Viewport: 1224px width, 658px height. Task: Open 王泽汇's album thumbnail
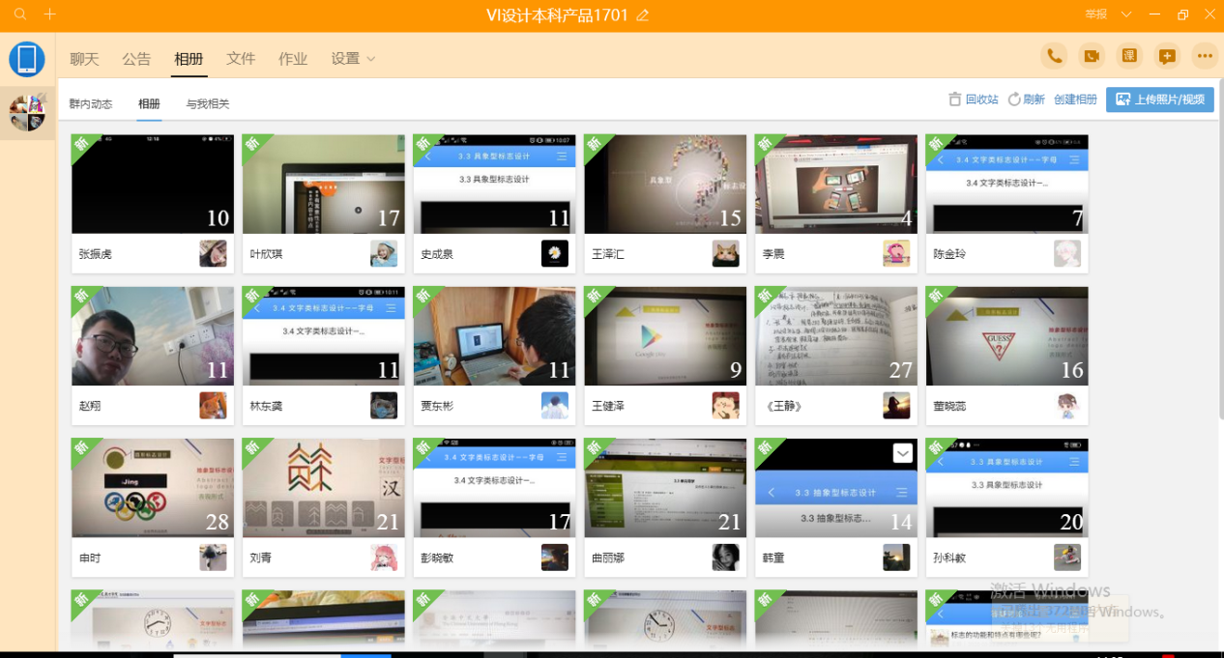665,184
